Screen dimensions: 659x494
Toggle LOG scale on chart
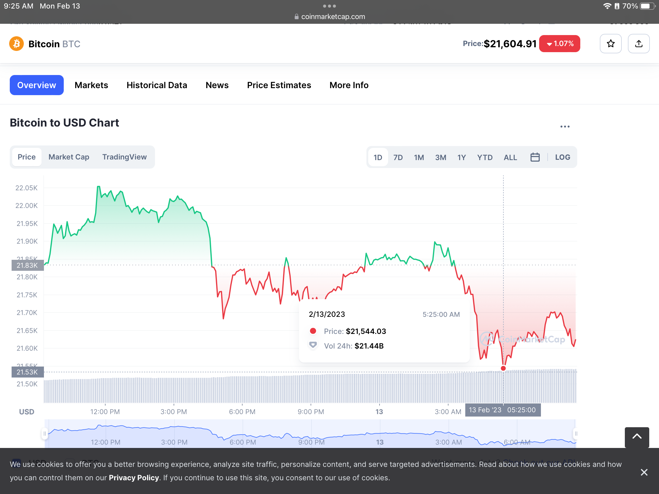(563, 157)
